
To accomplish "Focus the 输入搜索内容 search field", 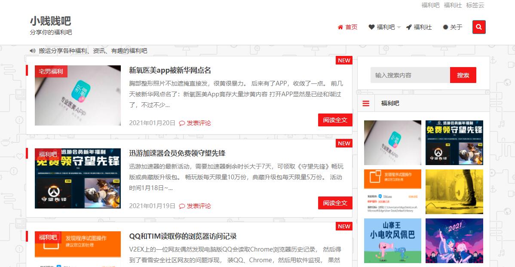I will pyautogui.click(x=410, y=75).
